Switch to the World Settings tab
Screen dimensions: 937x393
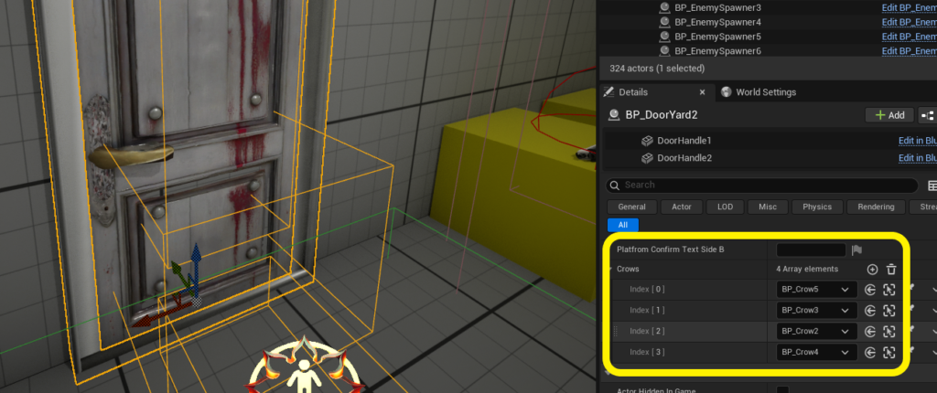click(x=765, y=92)
